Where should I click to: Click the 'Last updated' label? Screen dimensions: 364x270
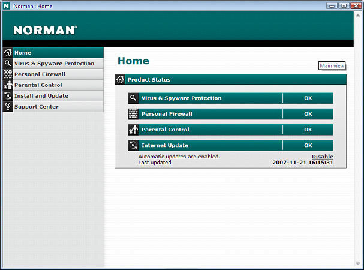155,163
